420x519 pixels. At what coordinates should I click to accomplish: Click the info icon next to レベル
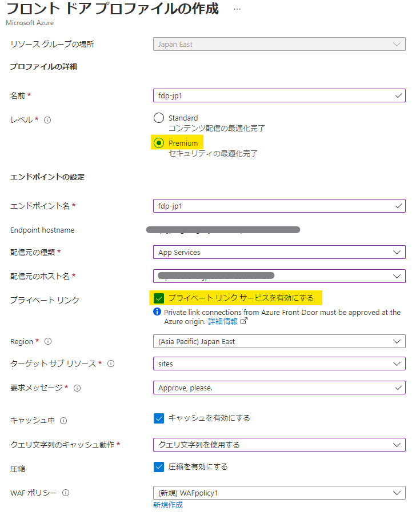coord(48,120)
